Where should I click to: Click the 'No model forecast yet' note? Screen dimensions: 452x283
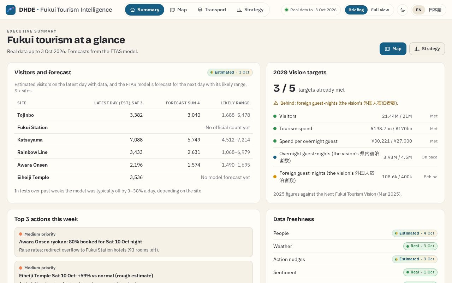[x=225, y=177]
